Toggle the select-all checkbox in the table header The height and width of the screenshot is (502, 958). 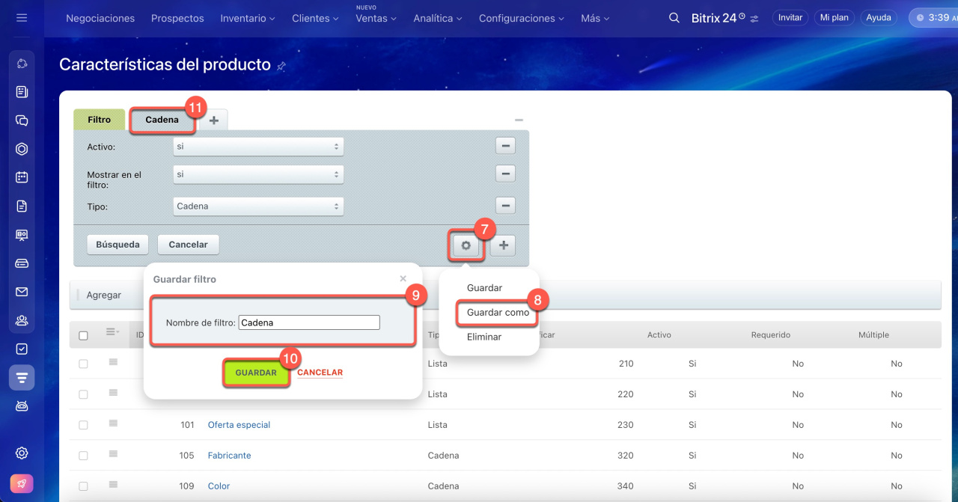83,336
